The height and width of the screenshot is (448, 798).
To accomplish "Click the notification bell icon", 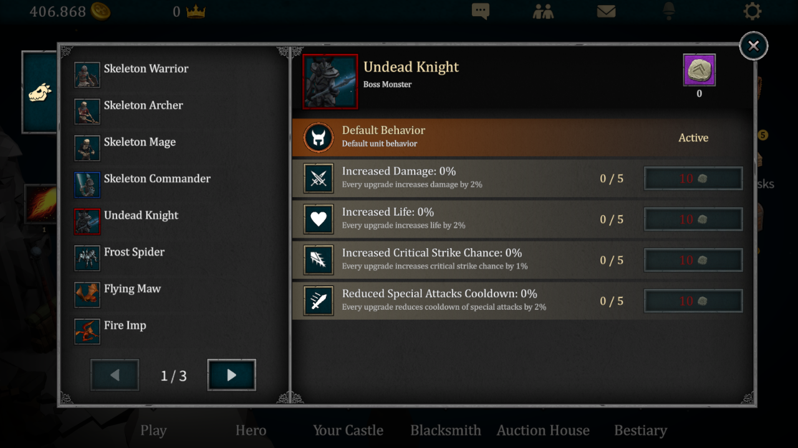I will [x=669, y=11].
